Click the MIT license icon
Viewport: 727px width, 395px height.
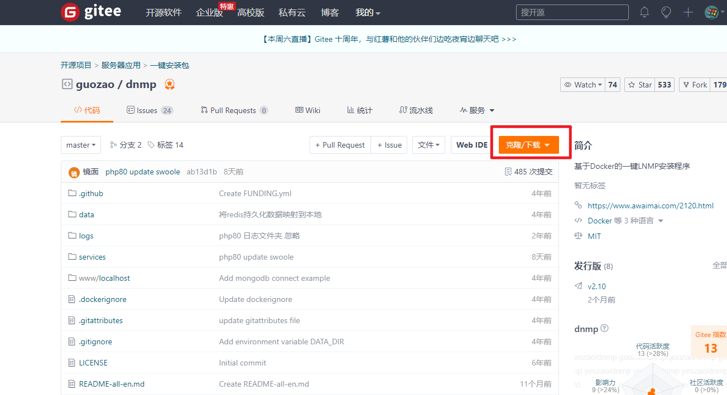[x=579, y=236]
